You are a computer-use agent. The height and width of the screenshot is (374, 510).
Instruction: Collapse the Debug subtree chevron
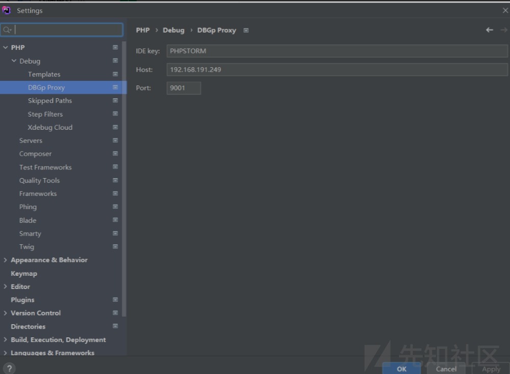coord(14,61)
